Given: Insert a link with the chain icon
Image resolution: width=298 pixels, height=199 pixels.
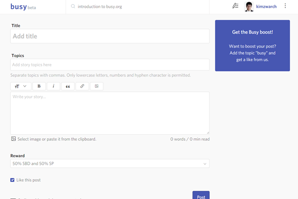Looking at the screenshot, I should click(x=82, y=86).
